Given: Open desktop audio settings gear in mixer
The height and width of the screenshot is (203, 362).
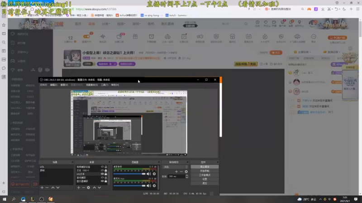Looking at the screenshot, I should tap(154, 174).
